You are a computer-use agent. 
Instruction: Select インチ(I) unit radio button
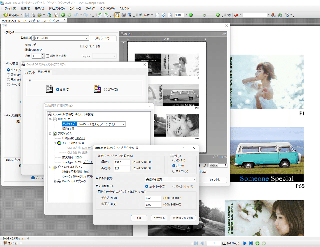(x=174, y=160)
